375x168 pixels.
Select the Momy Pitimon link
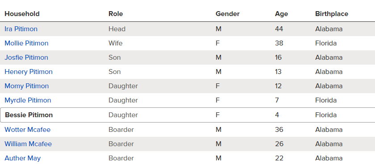[x=26, y=86]
